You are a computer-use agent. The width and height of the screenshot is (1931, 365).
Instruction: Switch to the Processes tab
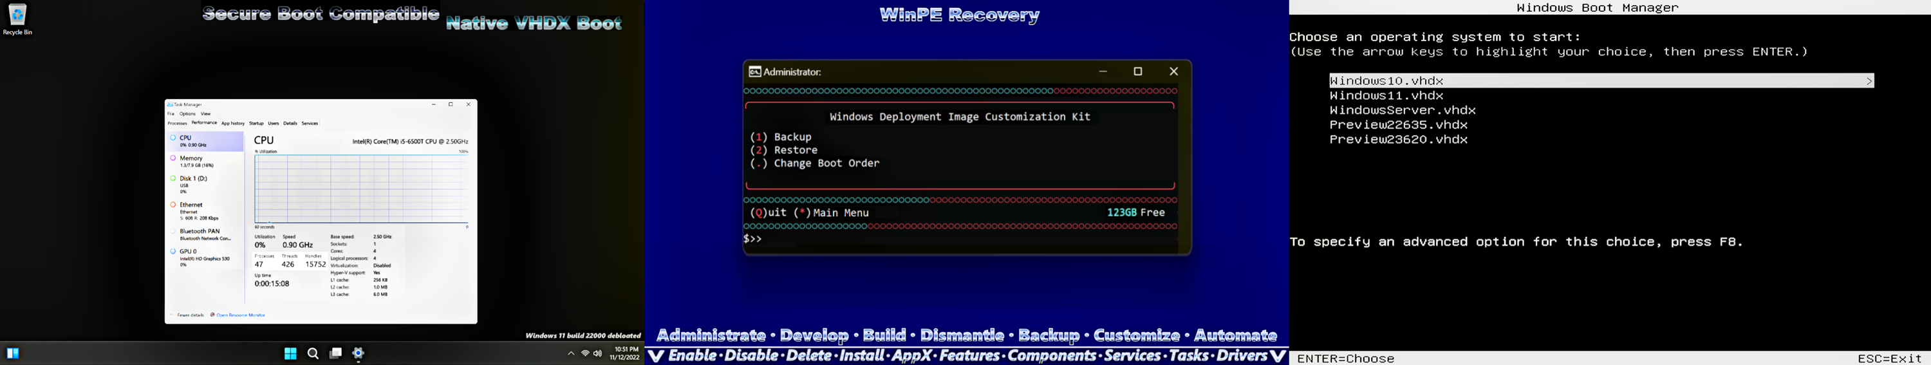click(x=178, y=123)
